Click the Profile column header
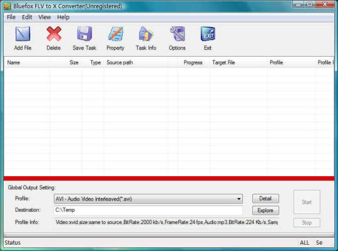 pyautogui.click(x=291, y=62)
